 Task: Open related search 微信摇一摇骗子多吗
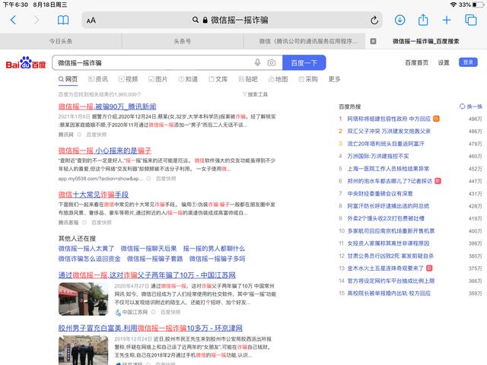point(217,259)
